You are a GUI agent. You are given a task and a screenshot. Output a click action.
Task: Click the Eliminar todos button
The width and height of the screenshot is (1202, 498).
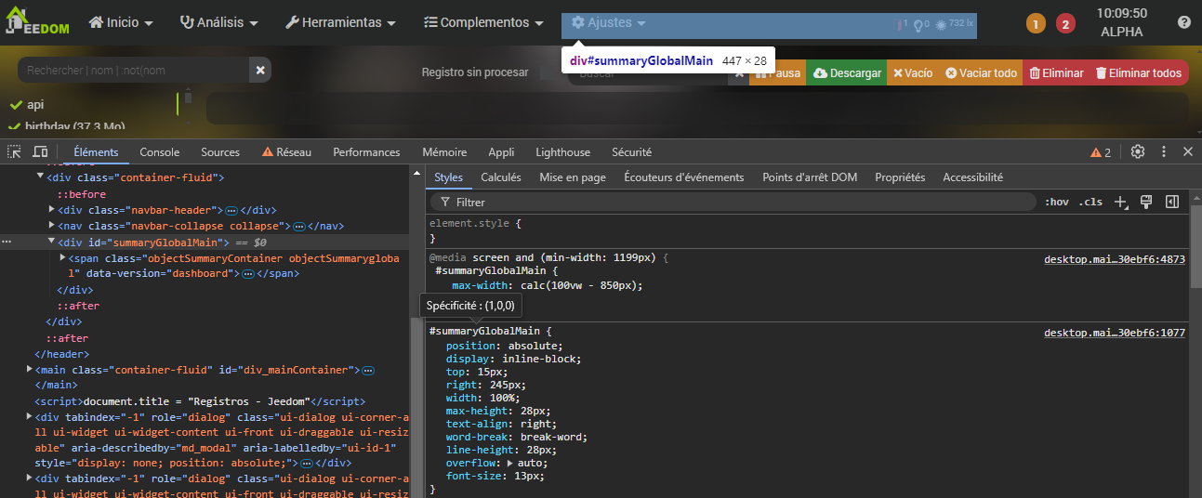1139,72
